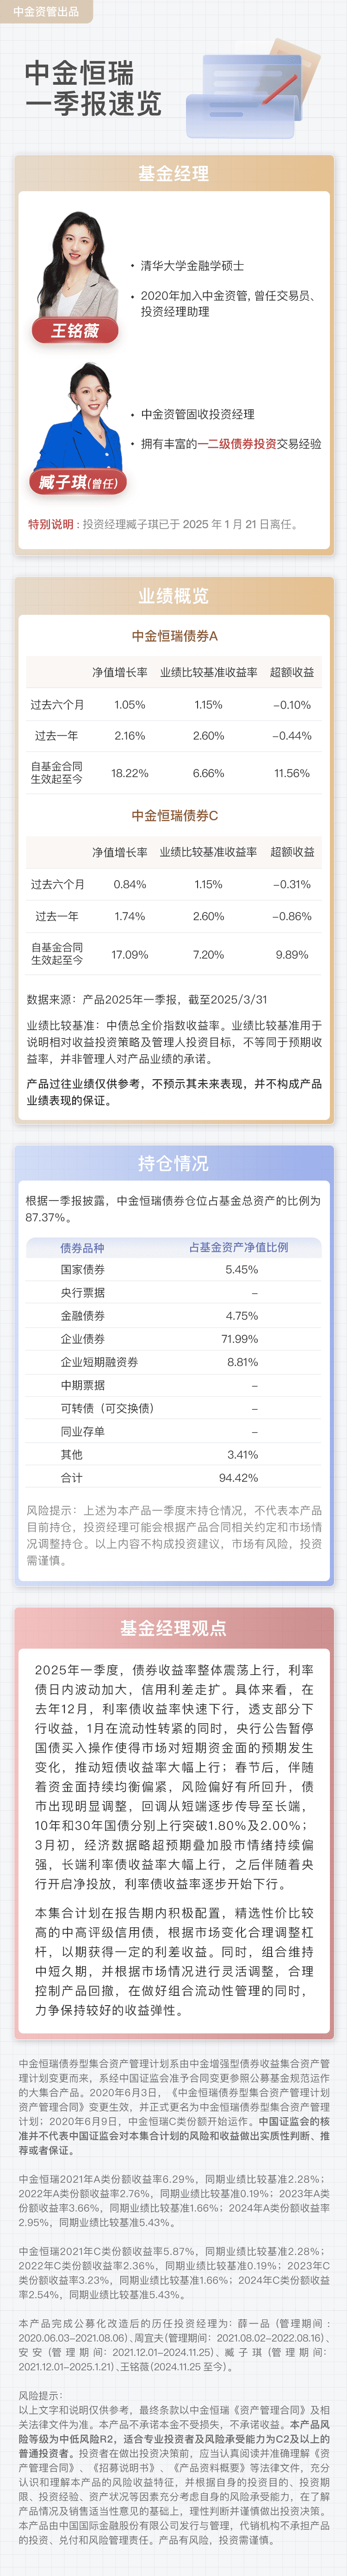
Task: Click the 中金恒瑞一季报速览 main title
Action: pos(92,88)
